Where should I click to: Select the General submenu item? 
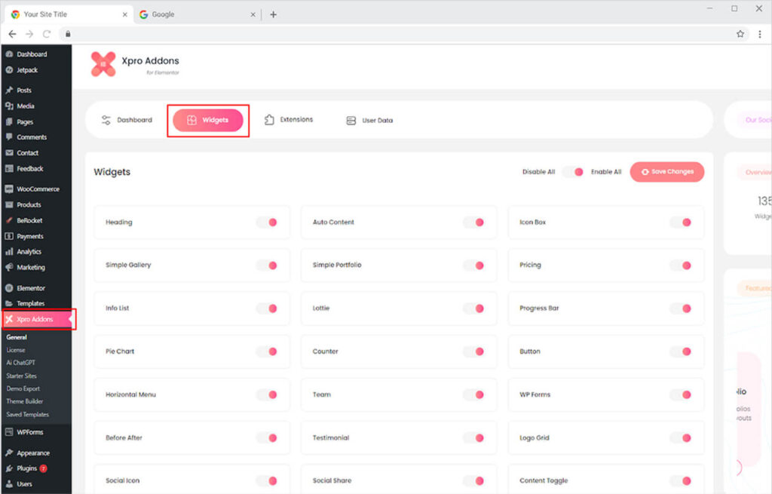tap(17, 337)
